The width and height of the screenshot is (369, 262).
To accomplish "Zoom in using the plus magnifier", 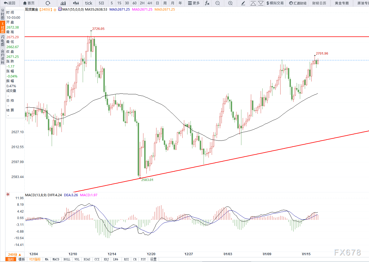I will 230,3.
